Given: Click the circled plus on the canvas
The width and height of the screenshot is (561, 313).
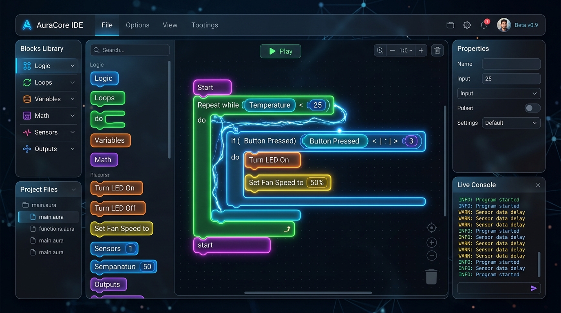Looking at the screenshot, I should click(x=431, y=242).
